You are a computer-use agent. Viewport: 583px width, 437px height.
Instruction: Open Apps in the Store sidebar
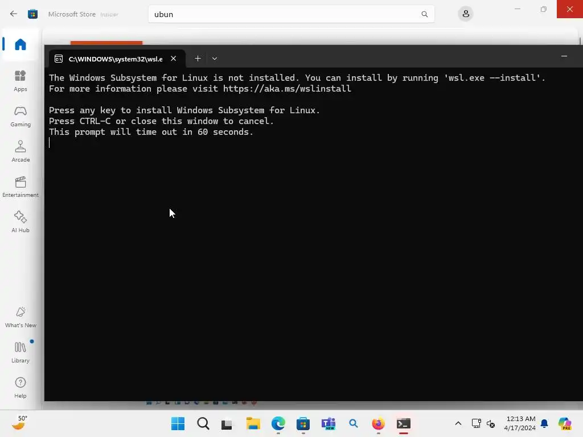(20, 81)
